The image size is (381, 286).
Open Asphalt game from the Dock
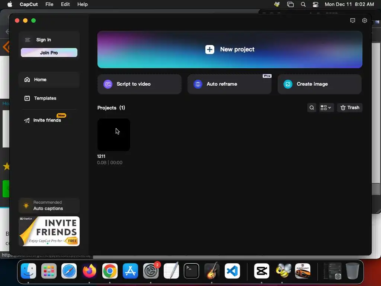click(302, 271)
